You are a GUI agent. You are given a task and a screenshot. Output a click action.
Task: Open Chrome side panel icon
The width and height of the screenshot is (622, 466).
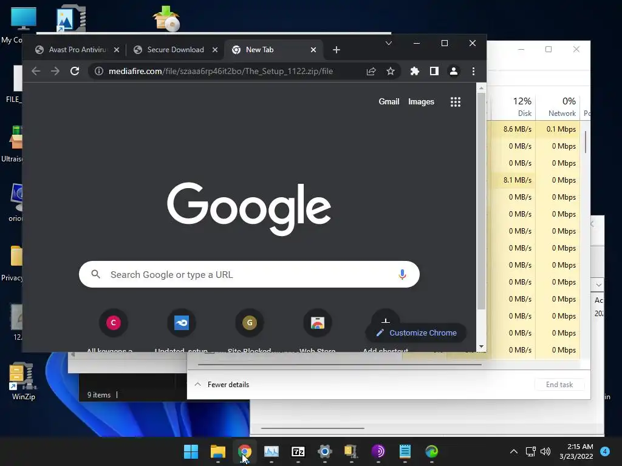[x=434, y=71]
